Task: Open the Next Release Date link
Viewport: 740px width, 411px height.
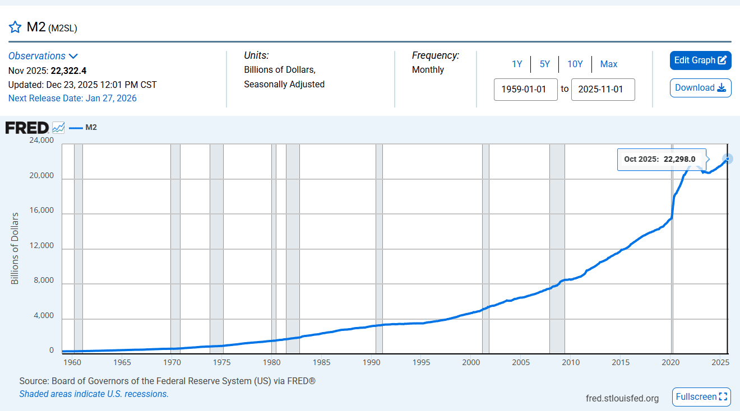Action: coord(72,99)
